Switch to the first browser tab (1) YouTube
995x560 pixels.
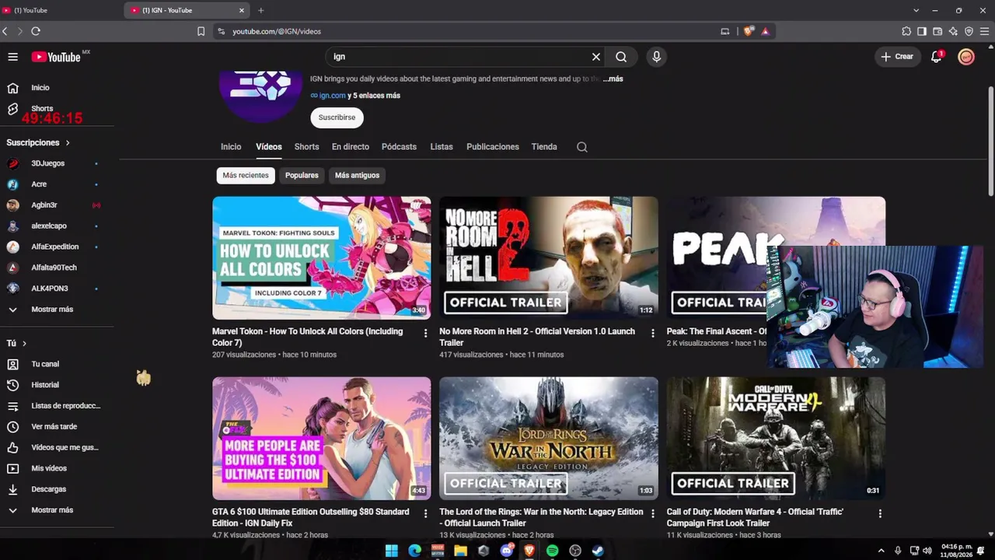(x=62, y=10)
